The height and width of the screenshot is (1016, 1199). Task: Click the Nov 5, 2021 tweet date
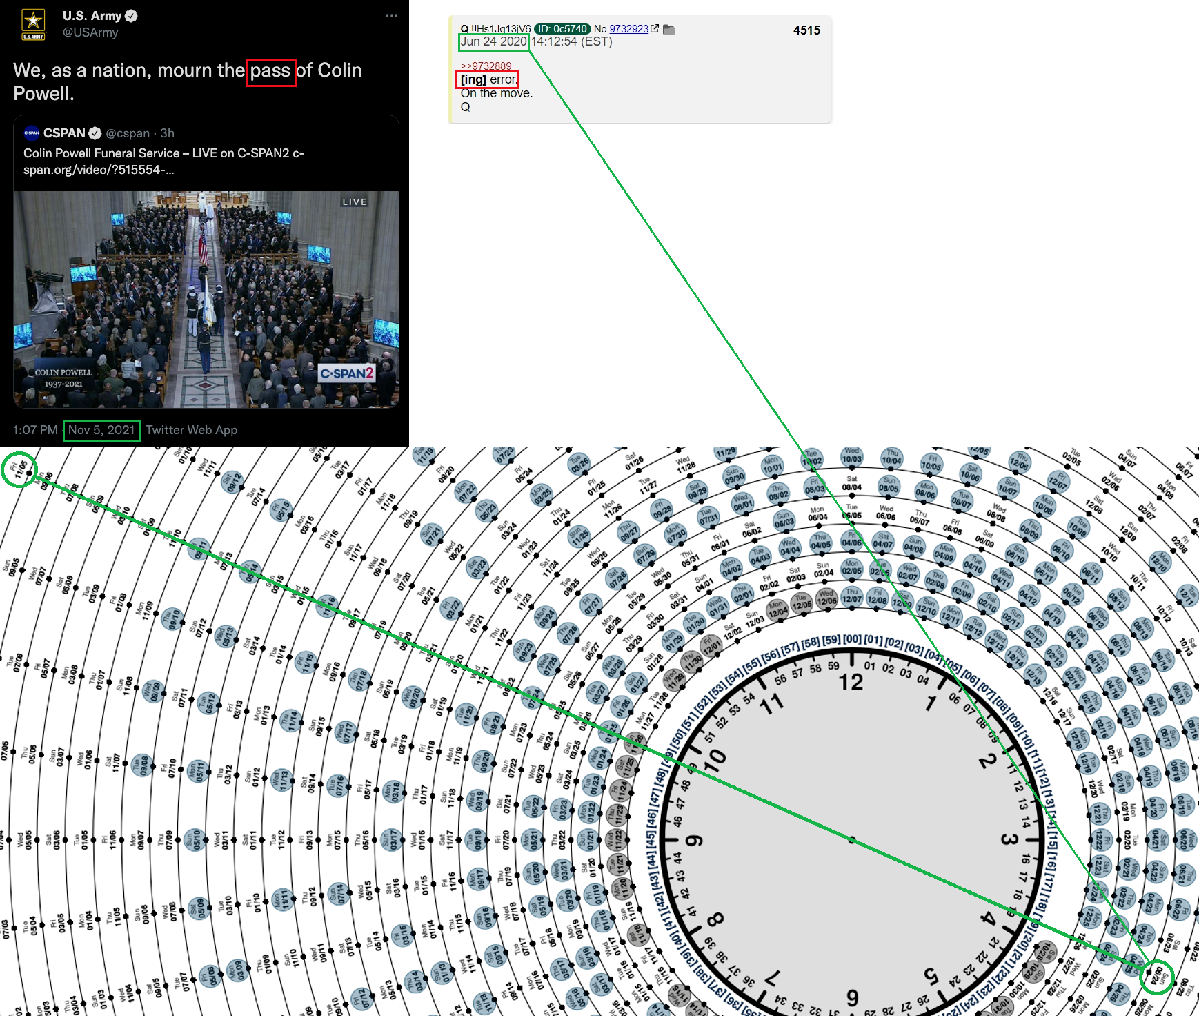coord(101,430)
